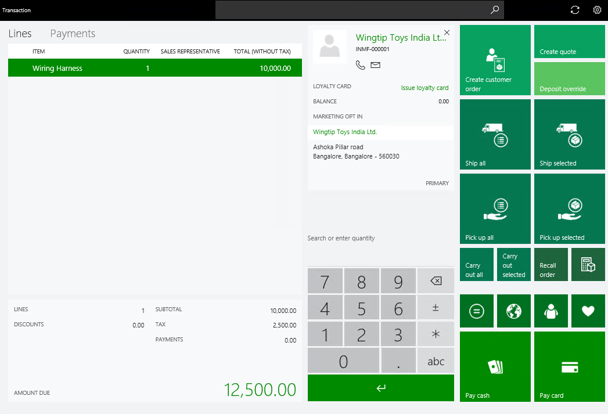Click the calculator and box inventory icon tile

click(x=588, y=264)
